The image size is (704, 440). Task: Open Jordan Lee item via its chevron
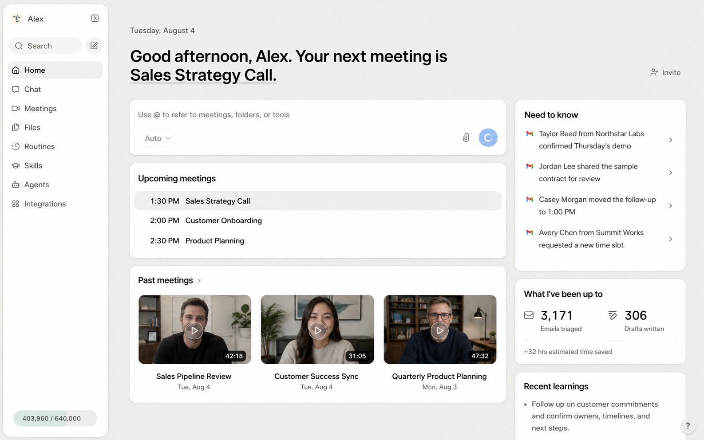coord(670,173)
